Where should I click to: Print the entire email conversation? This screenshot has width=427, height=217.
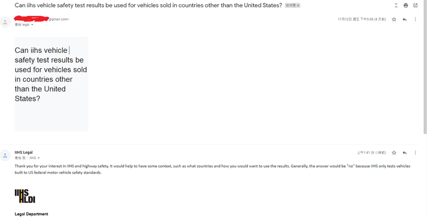tap(406, 5)
